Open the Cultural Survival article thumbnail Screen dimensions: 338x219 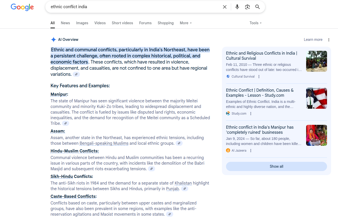point(317,61)
